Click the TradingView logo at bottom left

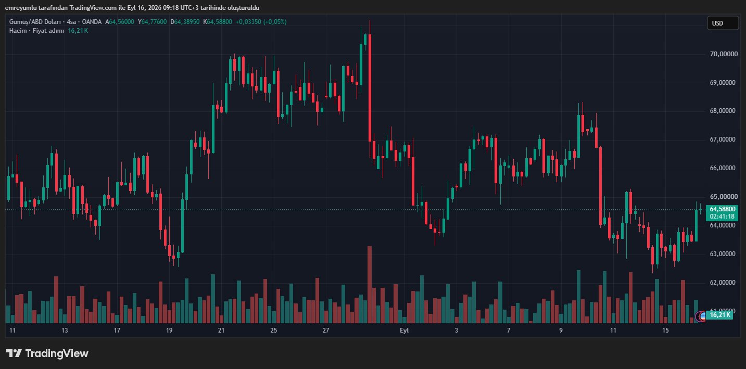[x=47, y=353]
